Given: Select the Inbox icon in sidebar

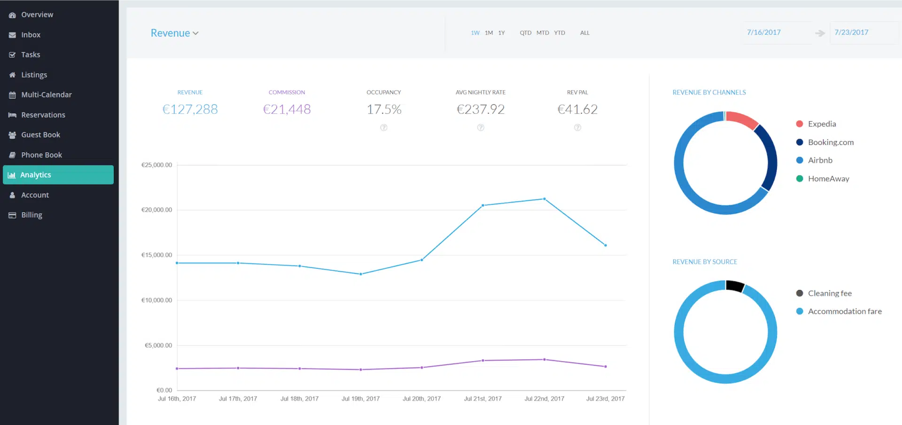Looking at the screenshot, I should pyautogui.click(x=11, y=34).
